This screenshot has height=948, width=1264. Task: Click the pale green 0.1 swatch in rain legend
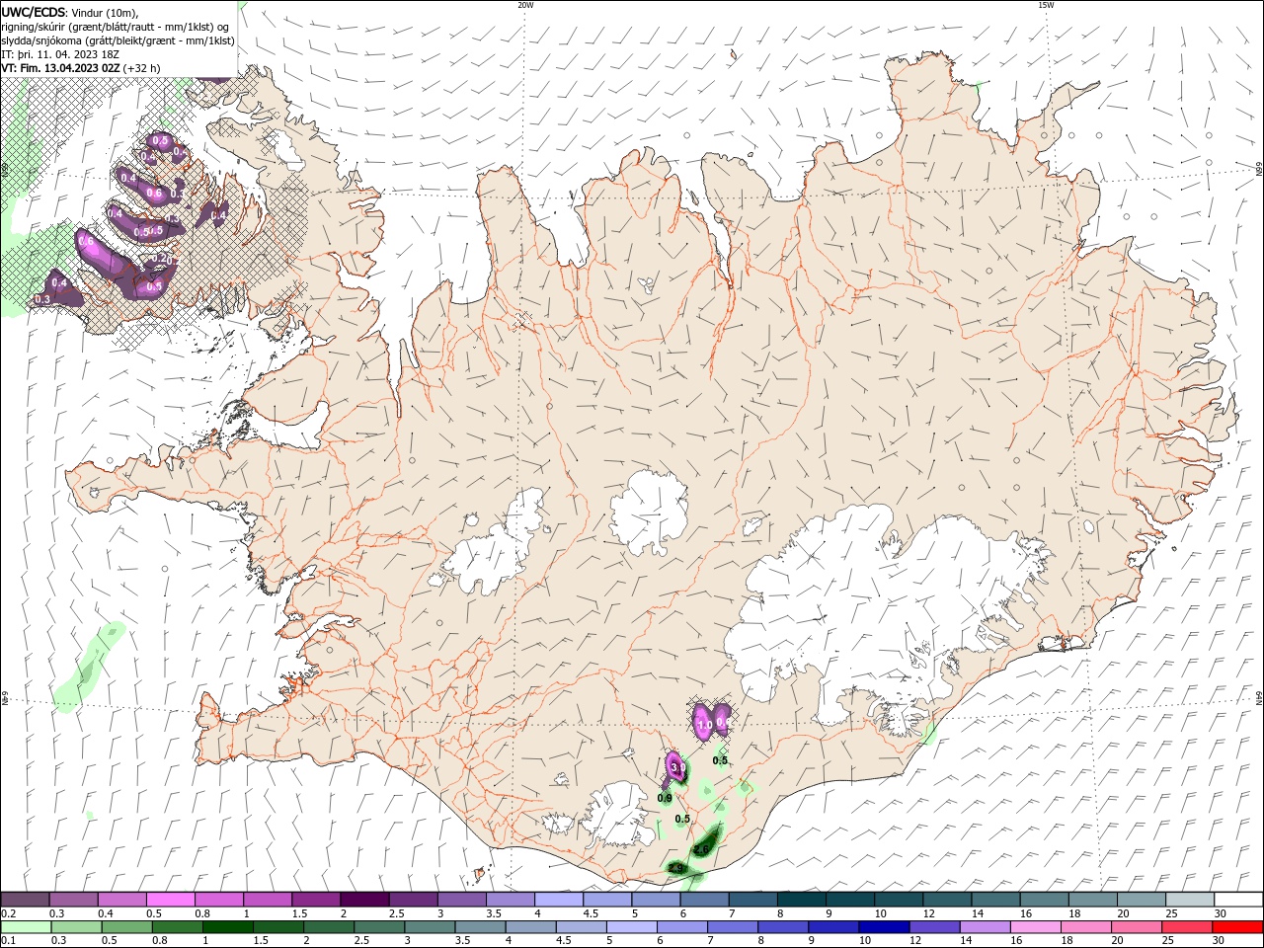pyautogui.click(x=25, y=927)
